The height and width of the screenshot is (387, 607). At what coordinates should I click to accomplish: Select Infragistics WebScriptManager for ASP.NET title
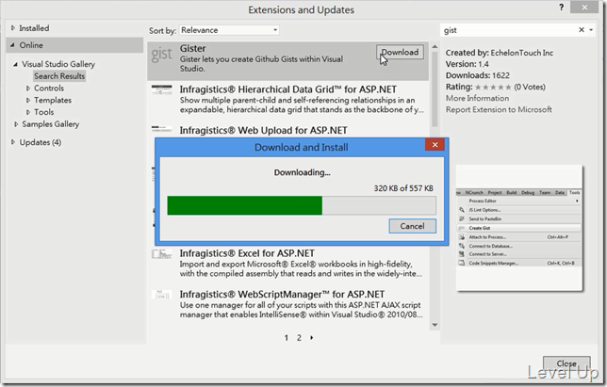(282, 294)
